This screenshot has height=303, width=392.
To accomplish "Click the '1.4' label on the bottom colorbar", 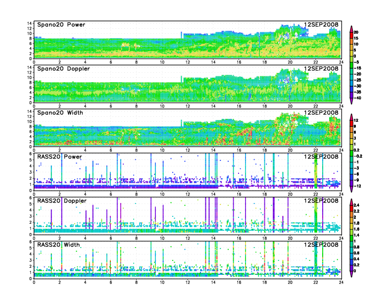I will (357, 235).
